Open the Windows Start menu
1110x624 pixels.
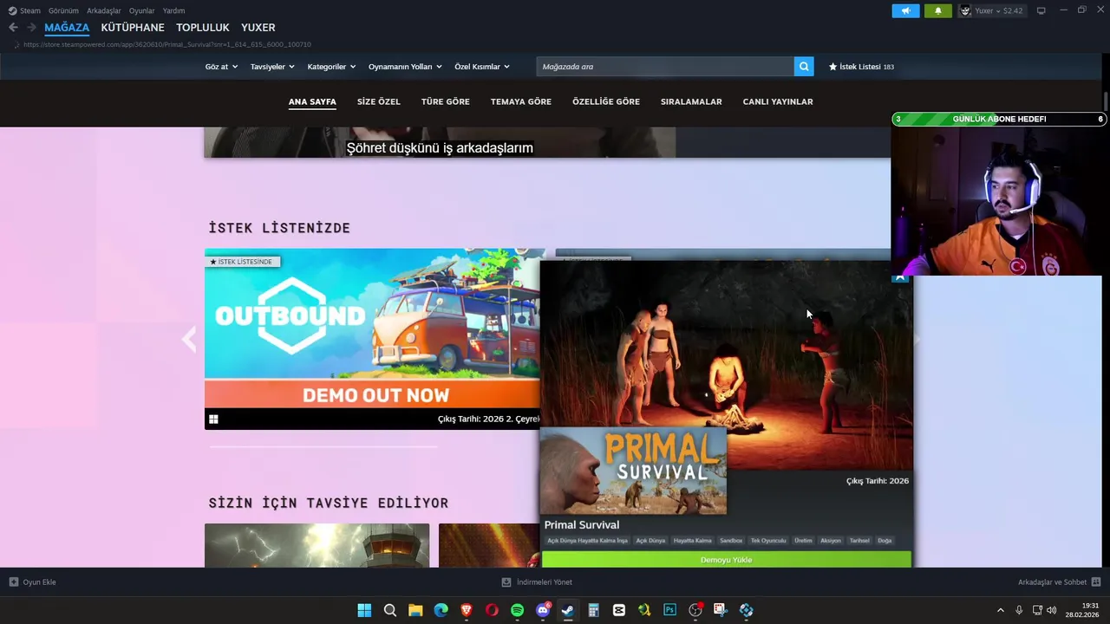click(x=364, y=610)
